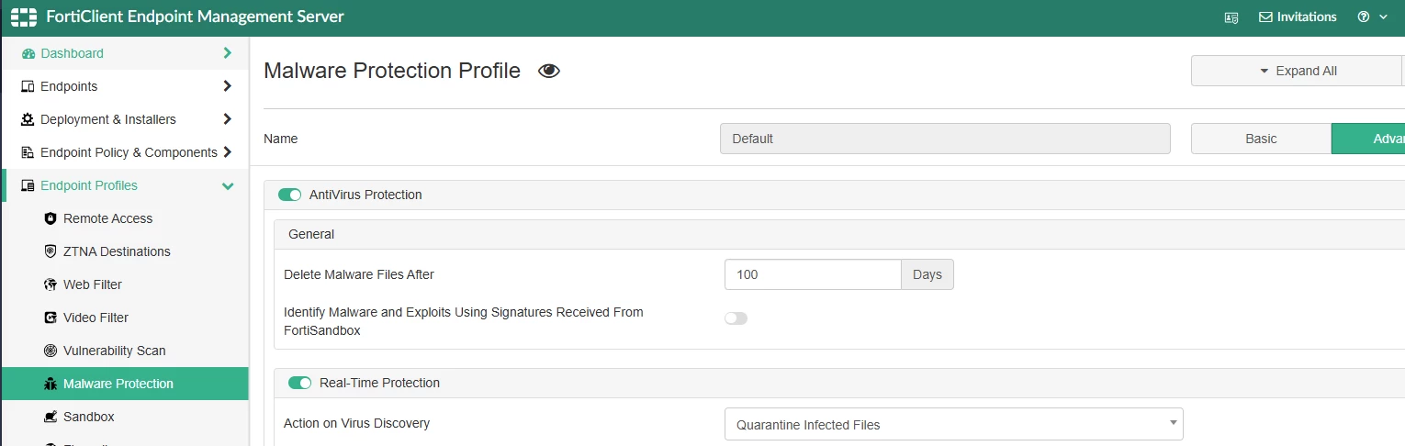Open the Expand All dropdown button
Image resolution: width=1405 pixels, height=446 pixels.
(1296, 71)
